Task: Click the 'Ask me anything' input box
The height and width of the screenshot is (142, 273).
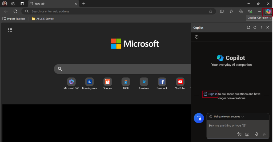Action: pos(235,125)
